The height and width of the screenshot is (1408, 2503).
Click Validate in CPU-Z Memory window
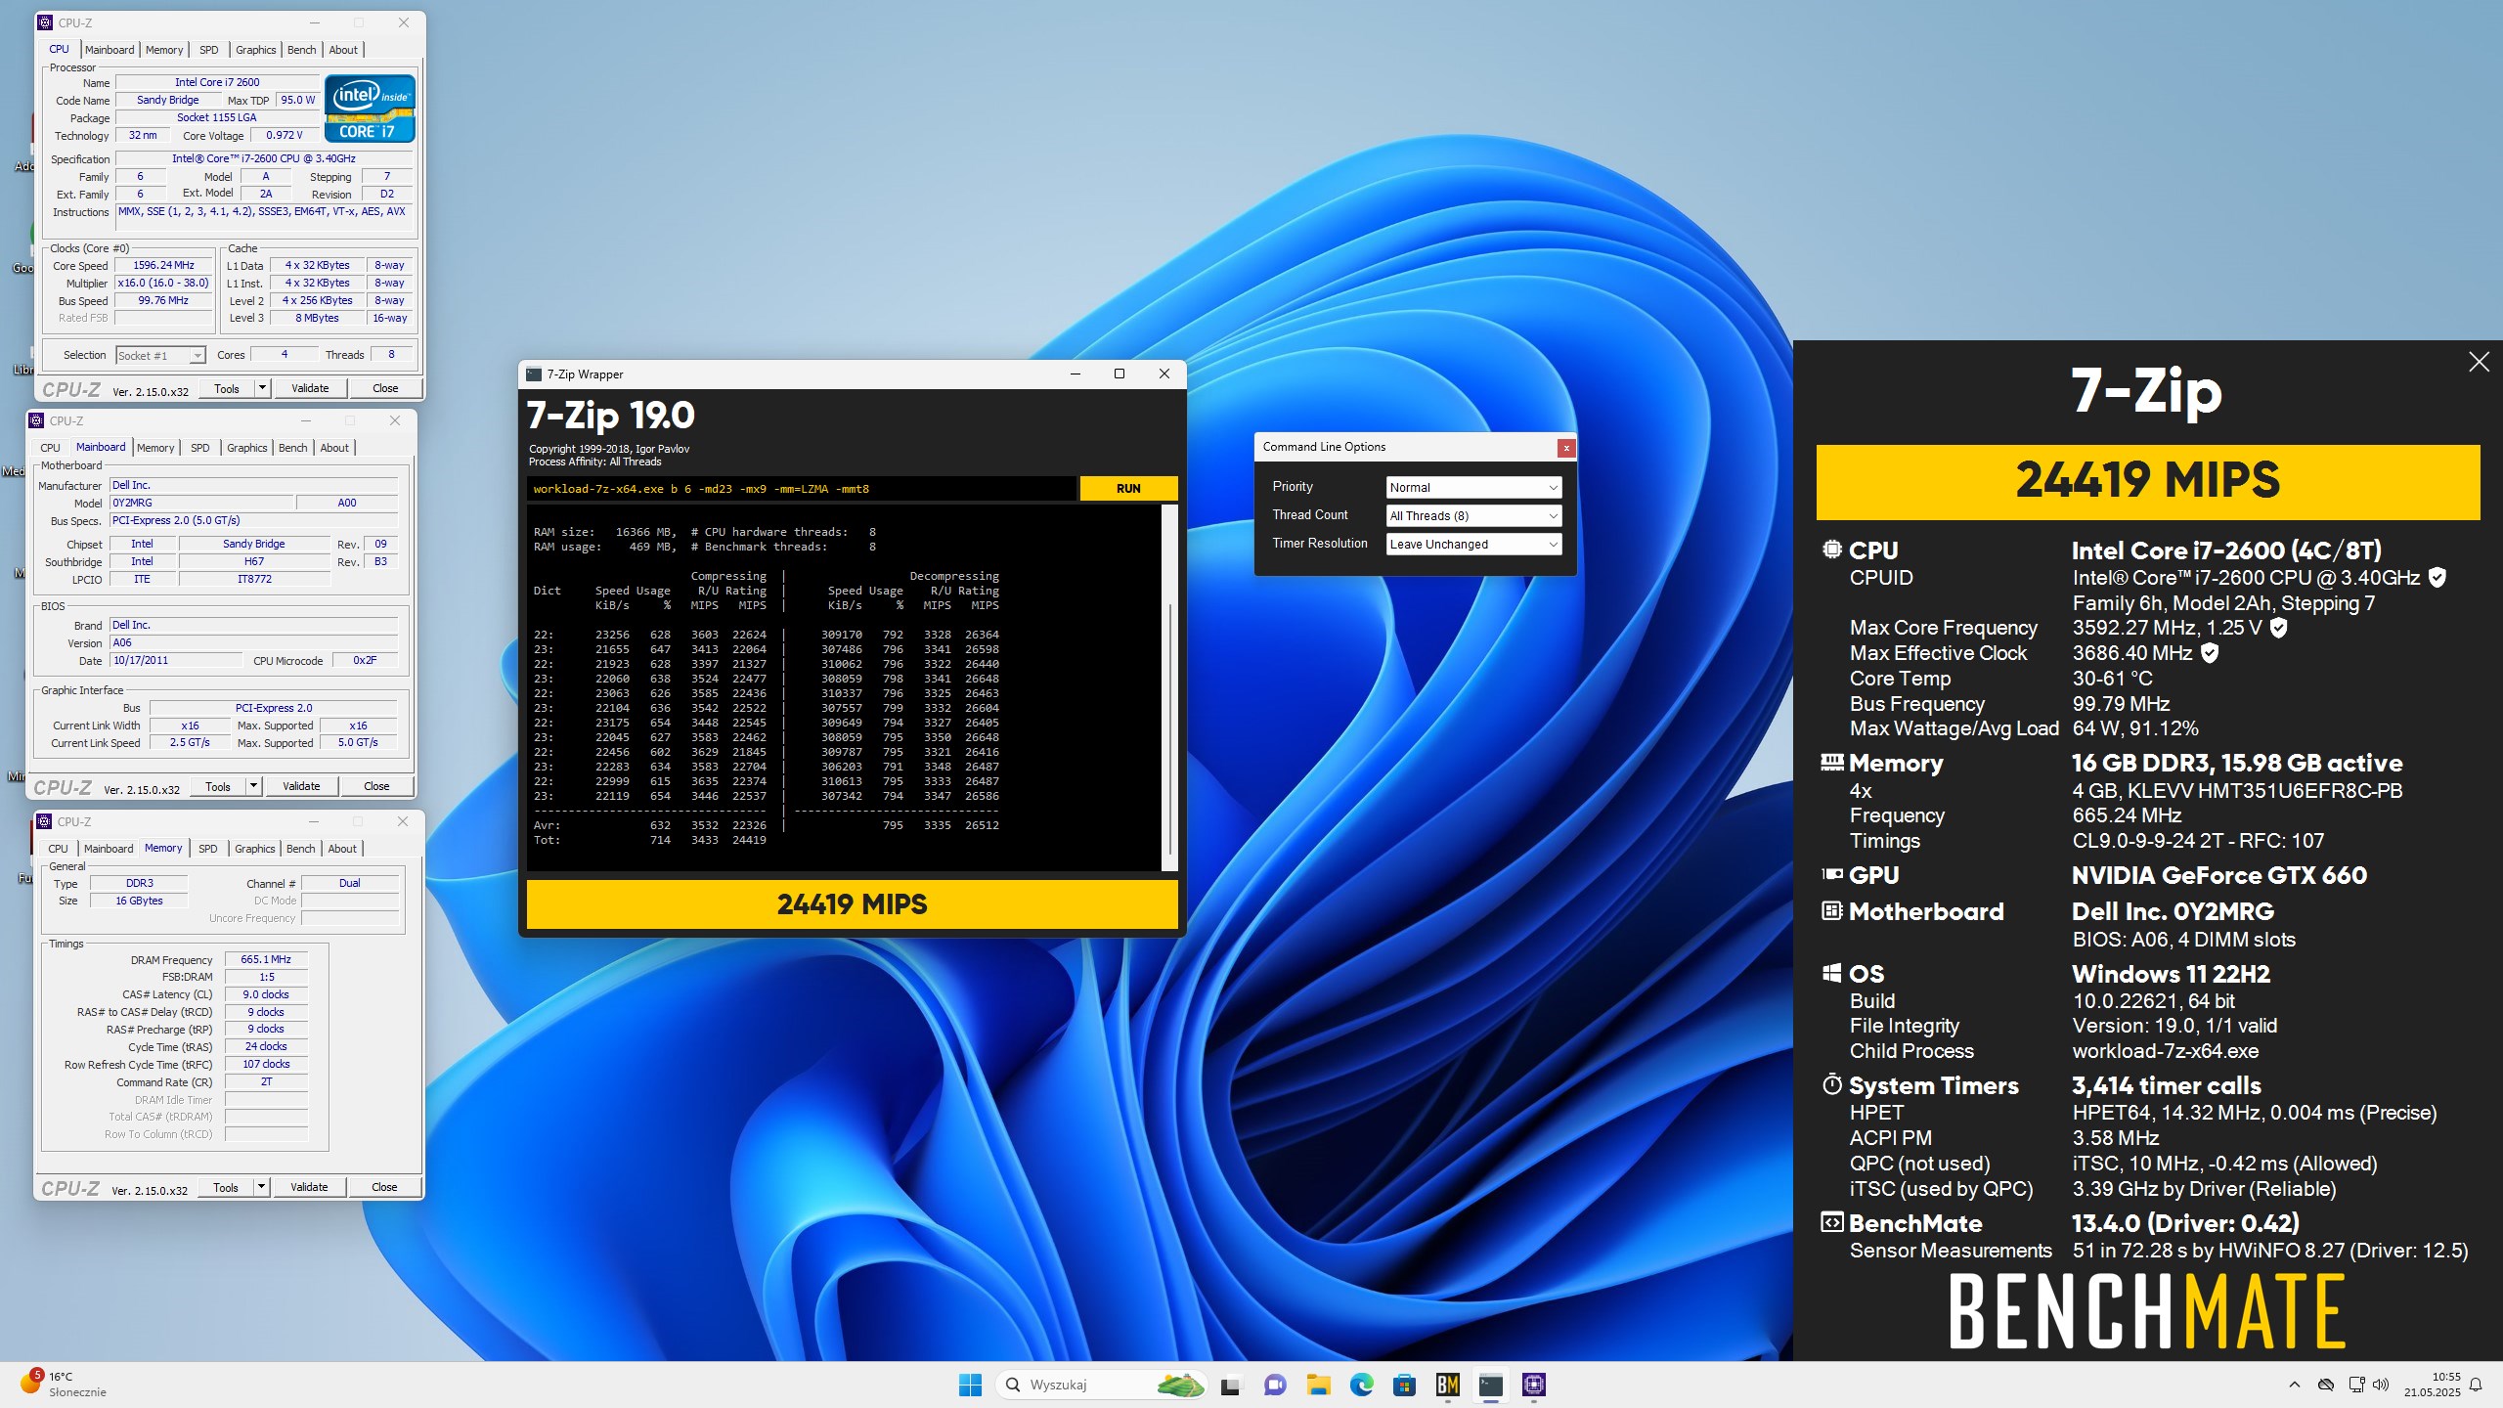click(x=309, y=1187)
